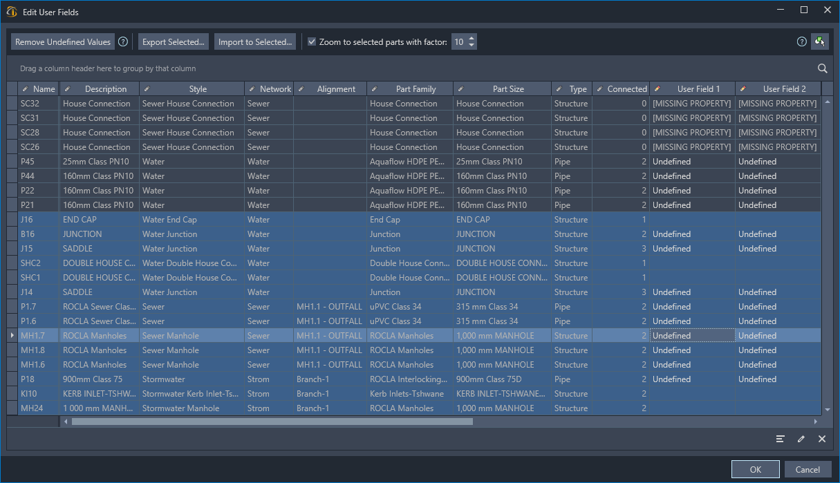Click the lines layout icon below the grid

pyautogui.click(x=781, y=439)
